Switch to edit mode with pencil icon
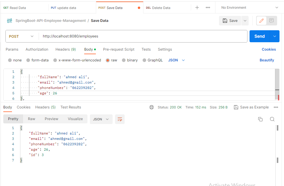 [261, 21]
